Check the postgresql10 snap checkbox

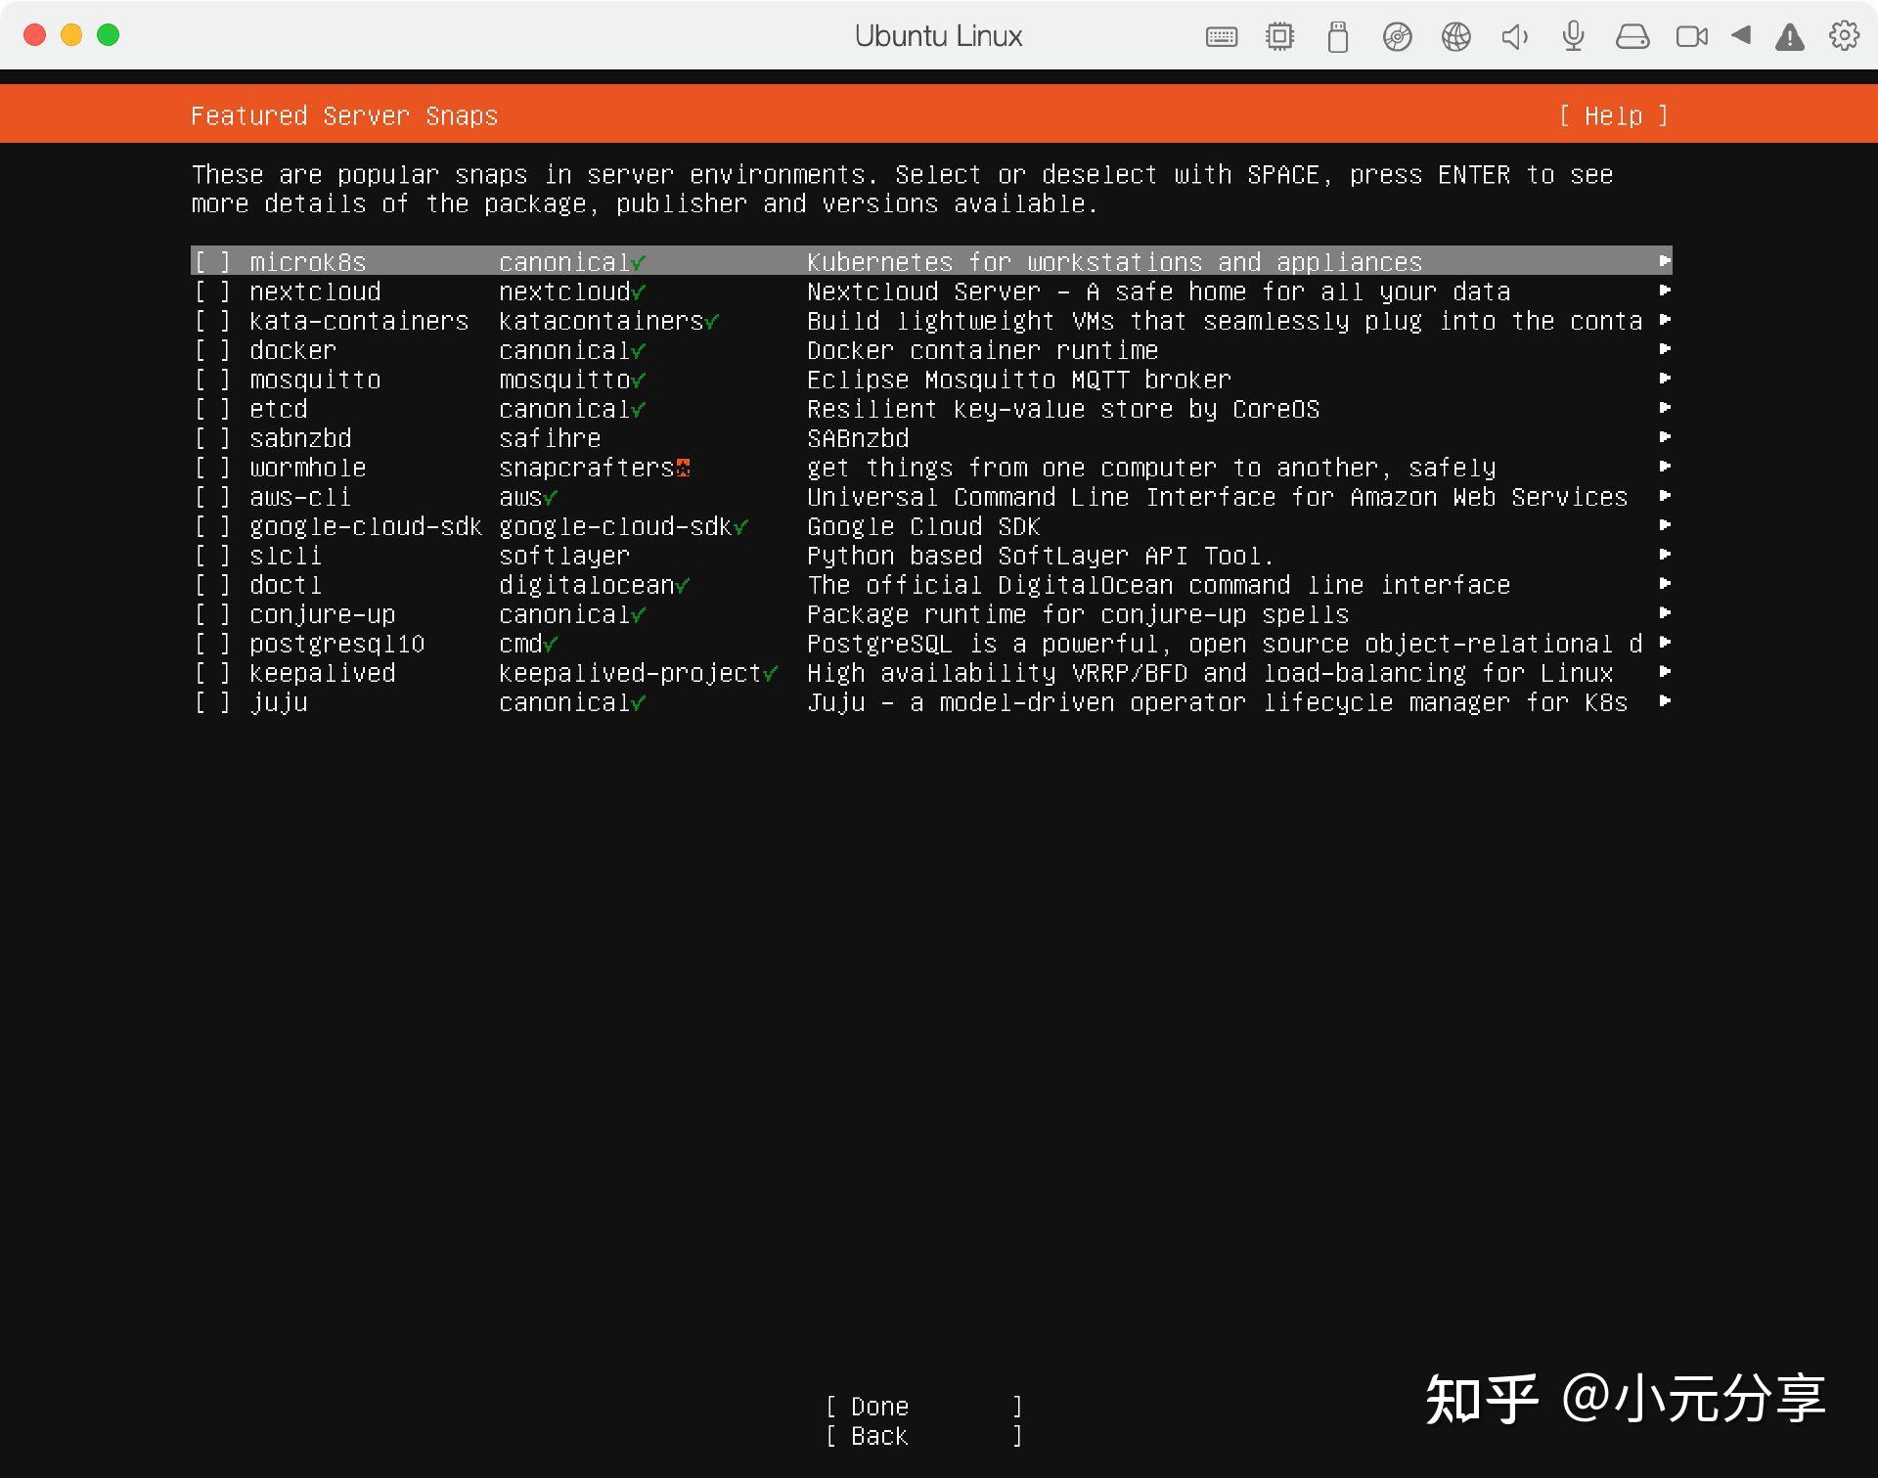pos(212,643)
